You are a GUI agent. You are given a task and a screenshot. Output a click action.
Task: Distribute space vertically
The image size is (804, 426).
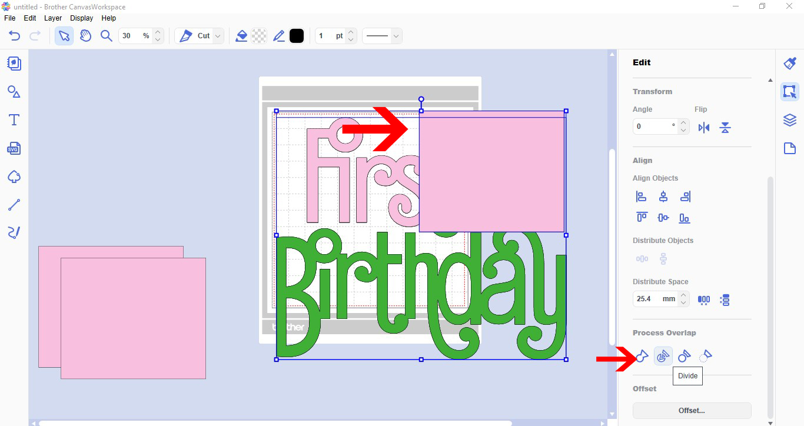tap(725, 299)
